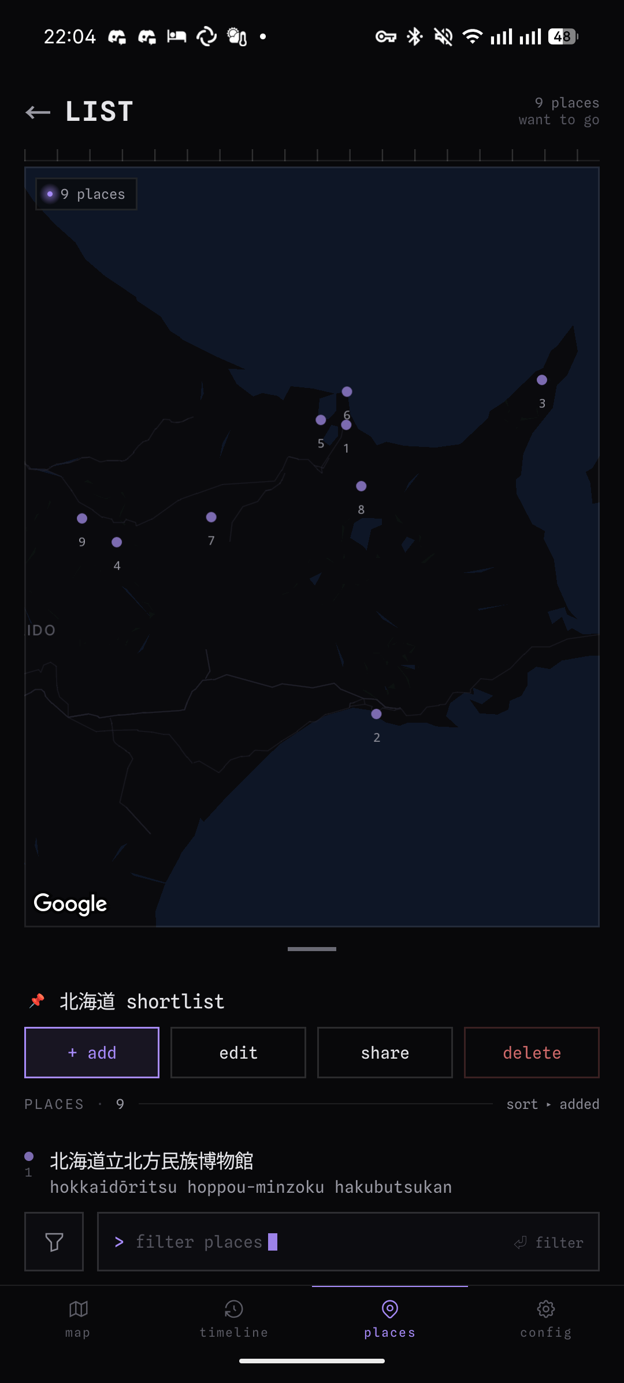The height and width of the screenshot is (1383, 624).
Task: Tap the 北海道 shortlist title
Action: (x=142, y=1001)
